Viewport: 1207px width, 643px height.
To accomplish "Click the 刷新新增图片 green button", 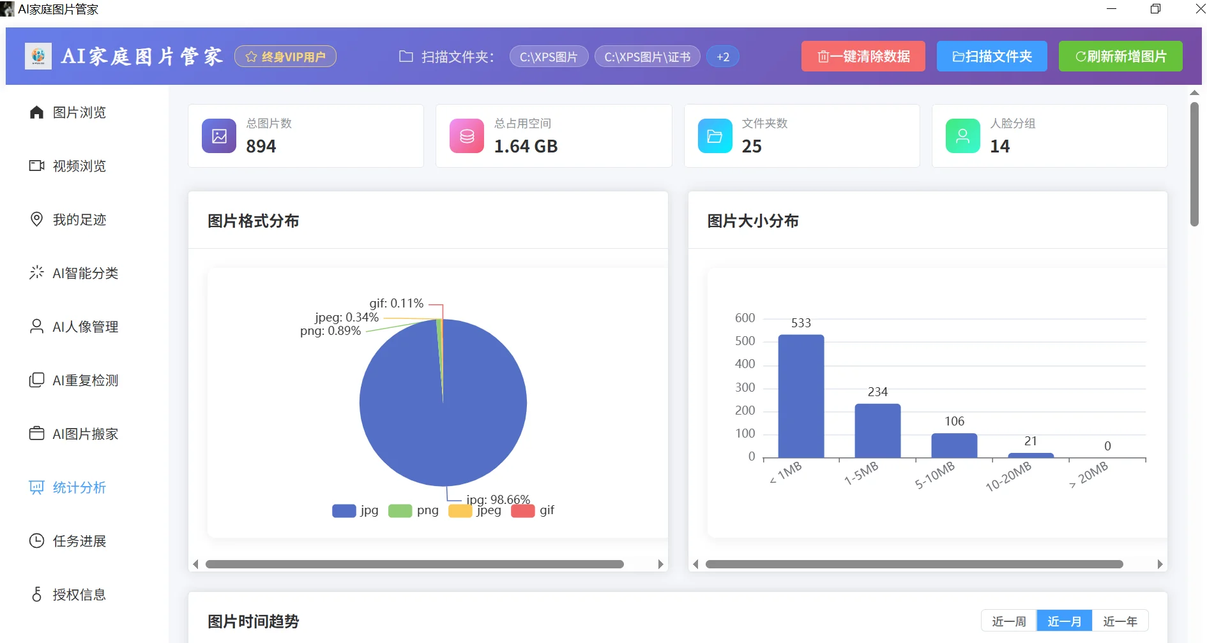I will [x=1121, y=56].
